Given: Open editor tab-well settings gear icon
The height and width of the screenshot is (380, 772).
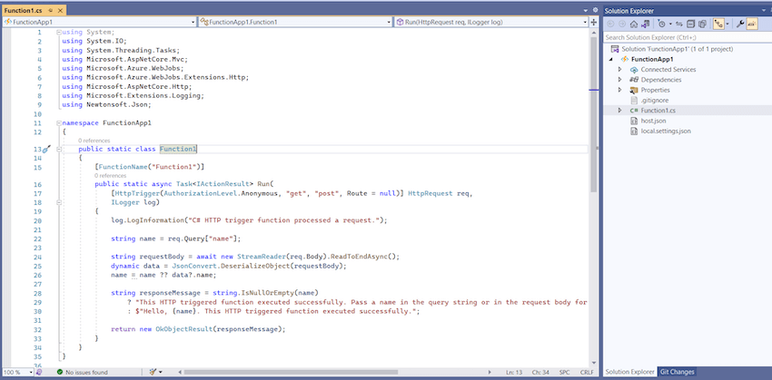Looking at the screenshot, I should click(595, 10).
